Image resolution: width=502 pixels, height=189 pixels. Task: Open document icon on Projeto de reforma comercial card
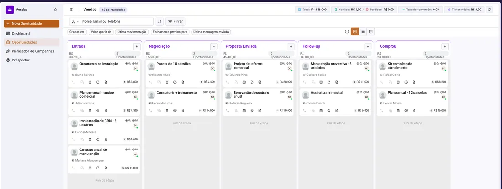pos(260,82)
